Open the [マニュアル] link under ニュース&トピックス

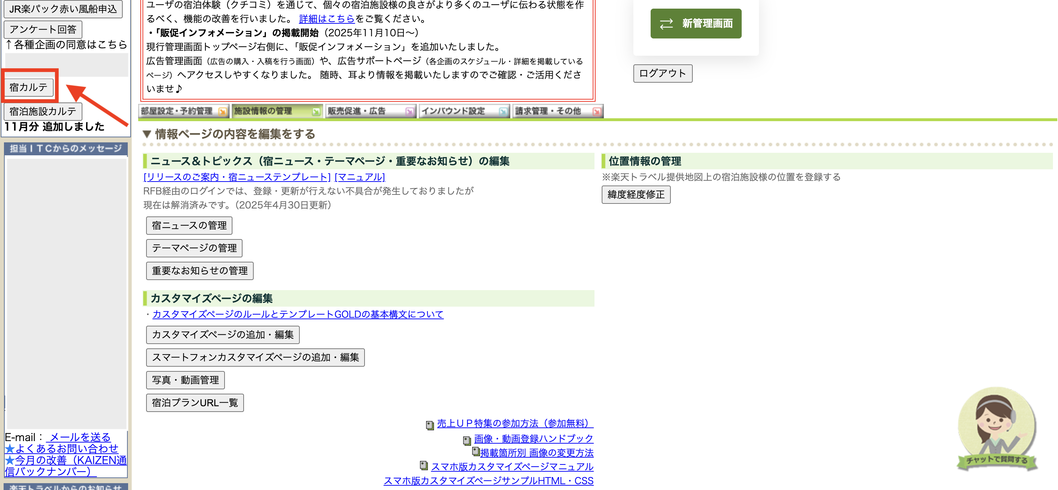[360, 177]
